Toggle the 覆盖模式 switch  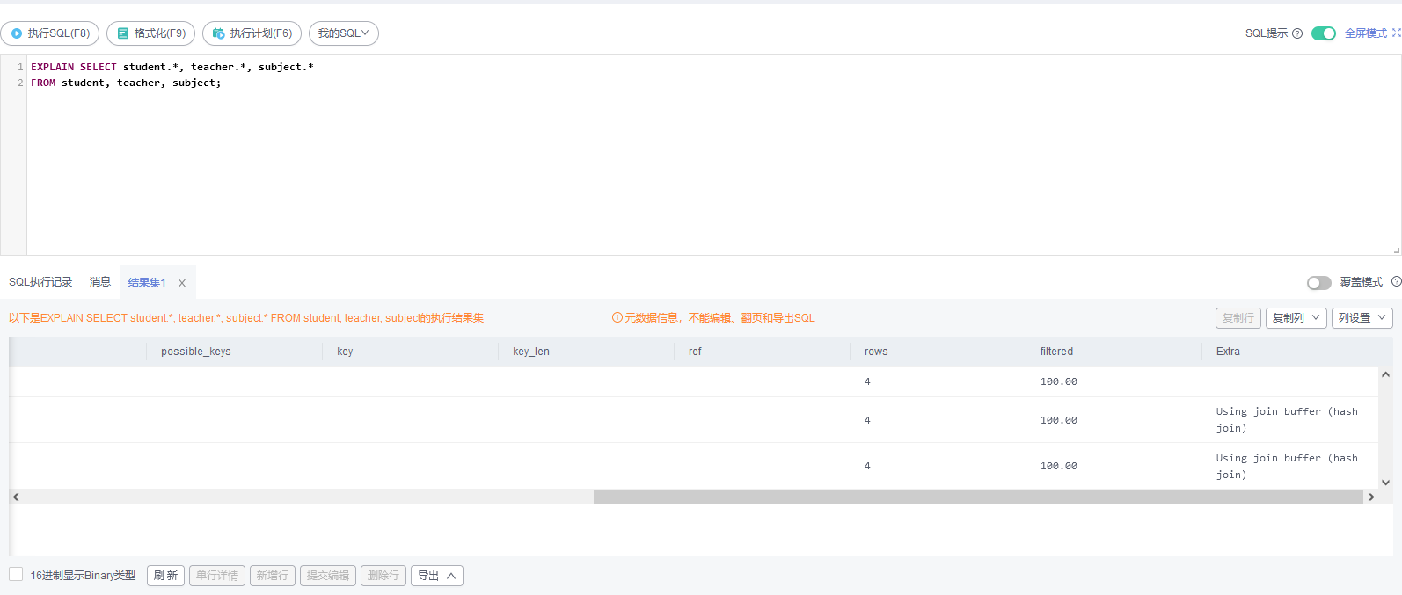click(1319, 282)
